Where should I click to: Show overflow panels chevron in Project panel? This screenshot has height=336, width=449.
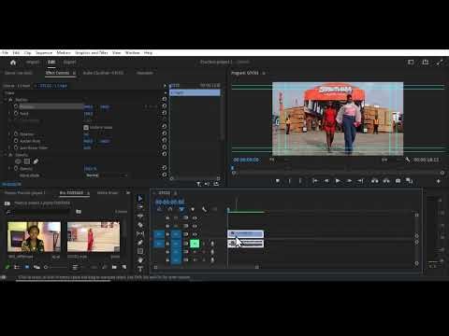[x=128, y=193]
